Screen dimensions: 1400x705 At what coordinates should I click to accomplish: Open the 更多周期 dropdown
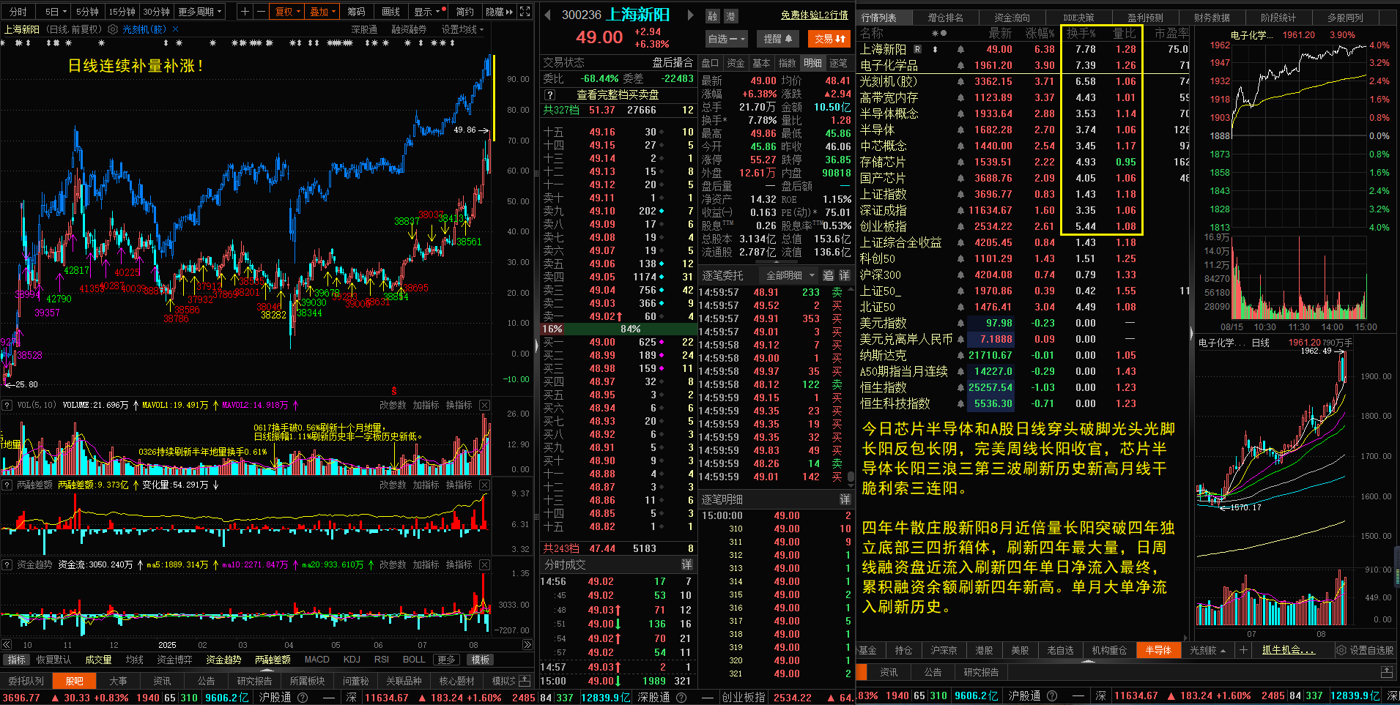pos(199,12)
